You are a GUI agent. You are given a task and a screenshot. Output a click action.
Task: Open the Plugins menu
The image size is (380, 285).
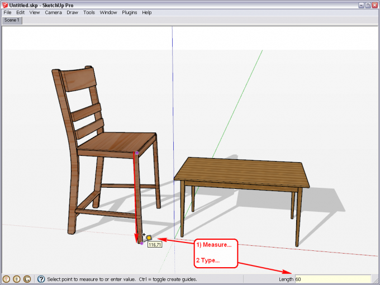coord(130,12)
